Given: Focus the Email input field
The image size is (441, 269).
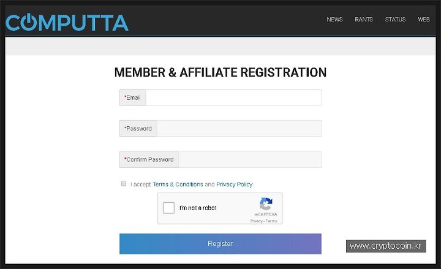Looking at the screenshot, I should point(233,97).
